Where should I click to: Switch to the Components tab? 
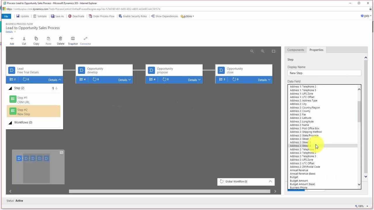click(x=296, y=50)
